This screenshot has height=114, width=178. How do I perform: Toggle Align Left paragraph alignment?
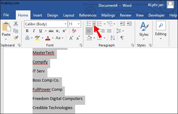[x=89, y=31]
